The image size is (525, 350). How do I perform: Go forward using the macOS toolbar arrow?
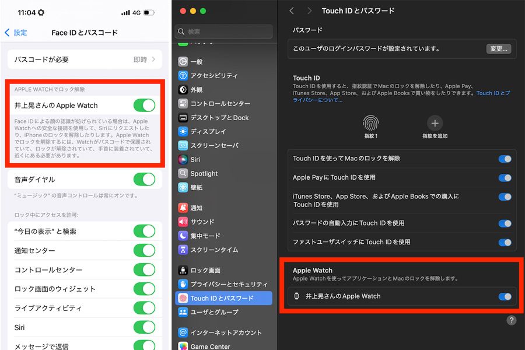point(309,10)
